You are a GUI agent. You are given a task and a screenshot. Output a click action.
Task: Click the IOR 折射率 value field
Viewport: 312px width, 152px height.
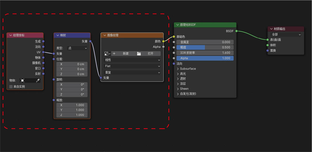click(x=205, y=53)
